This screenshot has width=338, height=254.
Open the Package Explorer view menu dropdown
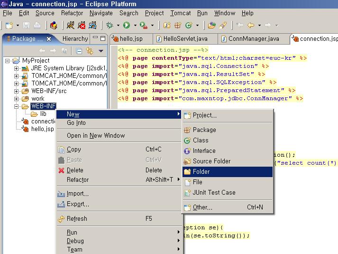point(100,51)
